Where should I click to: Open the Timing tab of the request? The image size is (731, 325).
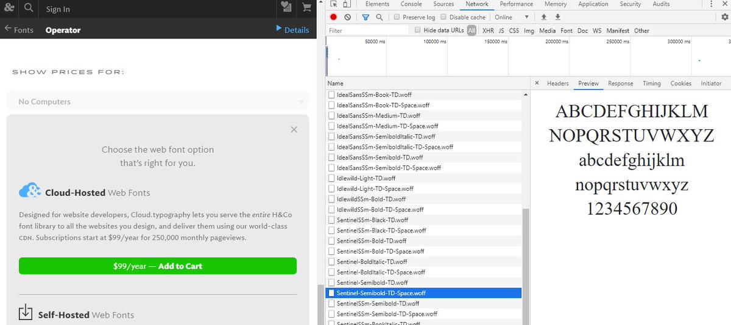tap(651, 83)
